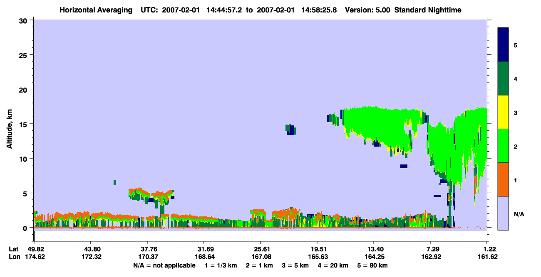Click longitude value 165.63
Image resolution: width=541 pixels, height=277 pixels.
click(x=317, y=257)
